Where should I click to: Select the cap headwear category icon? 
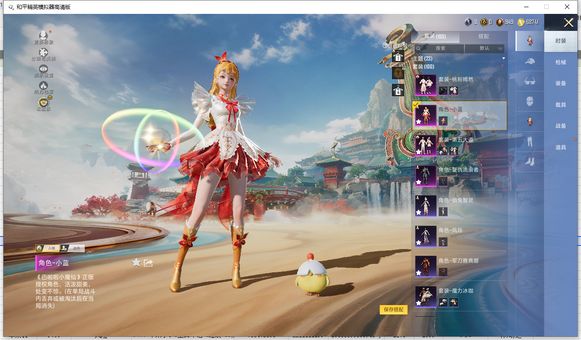coord(529,61)
